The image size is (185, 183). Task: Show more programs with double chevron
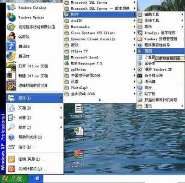100,100
